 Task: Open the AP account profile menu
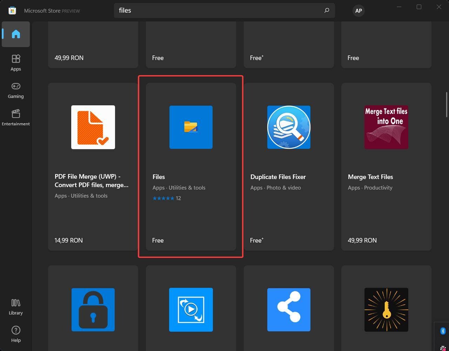(x=358, y=11)
